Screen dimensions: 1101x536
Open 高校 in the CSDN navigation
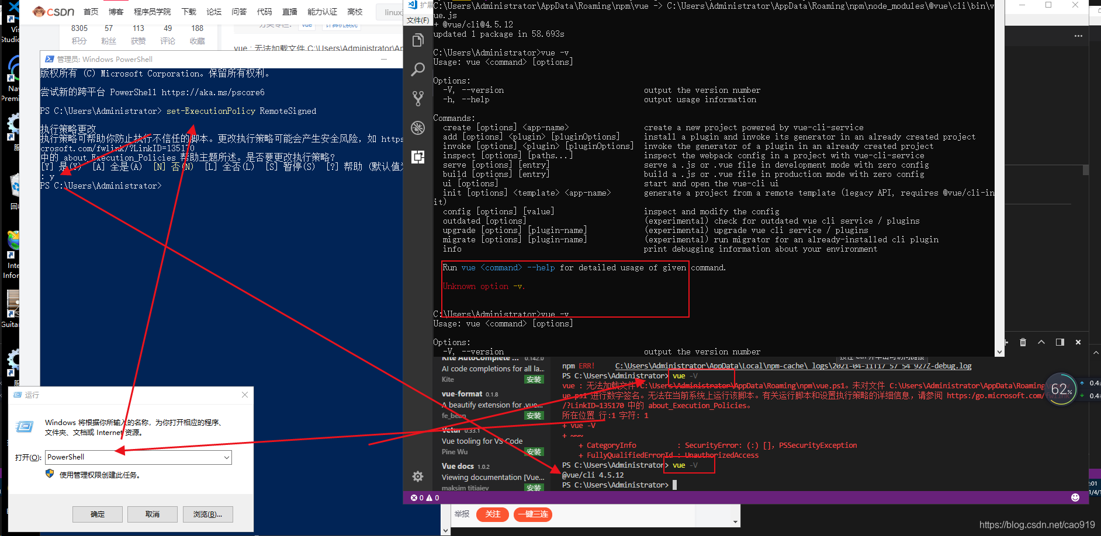tap(355, 12)
